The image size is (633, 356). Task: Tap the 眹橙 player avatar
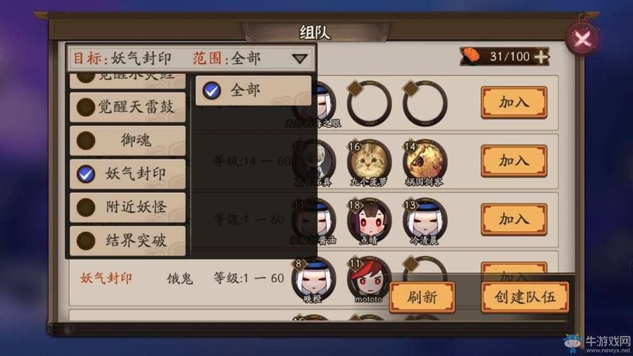point(313,278)
